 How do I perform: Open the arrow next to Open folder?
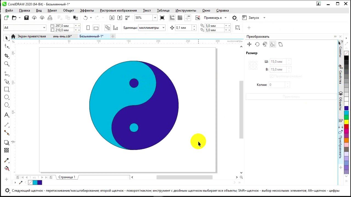[20, 18]
